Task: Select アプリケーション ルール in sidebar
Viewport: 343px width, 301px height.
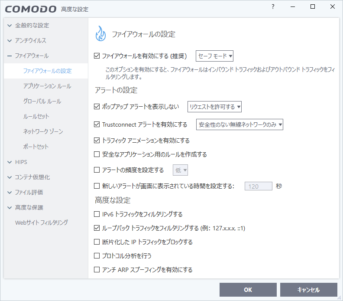Action: pos(47,86)
